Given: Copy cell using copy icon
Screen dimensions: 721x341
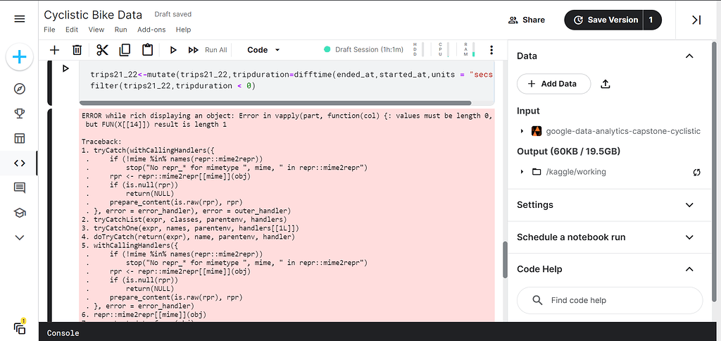Looking at the screenshot, I should (x=125, y=50).
